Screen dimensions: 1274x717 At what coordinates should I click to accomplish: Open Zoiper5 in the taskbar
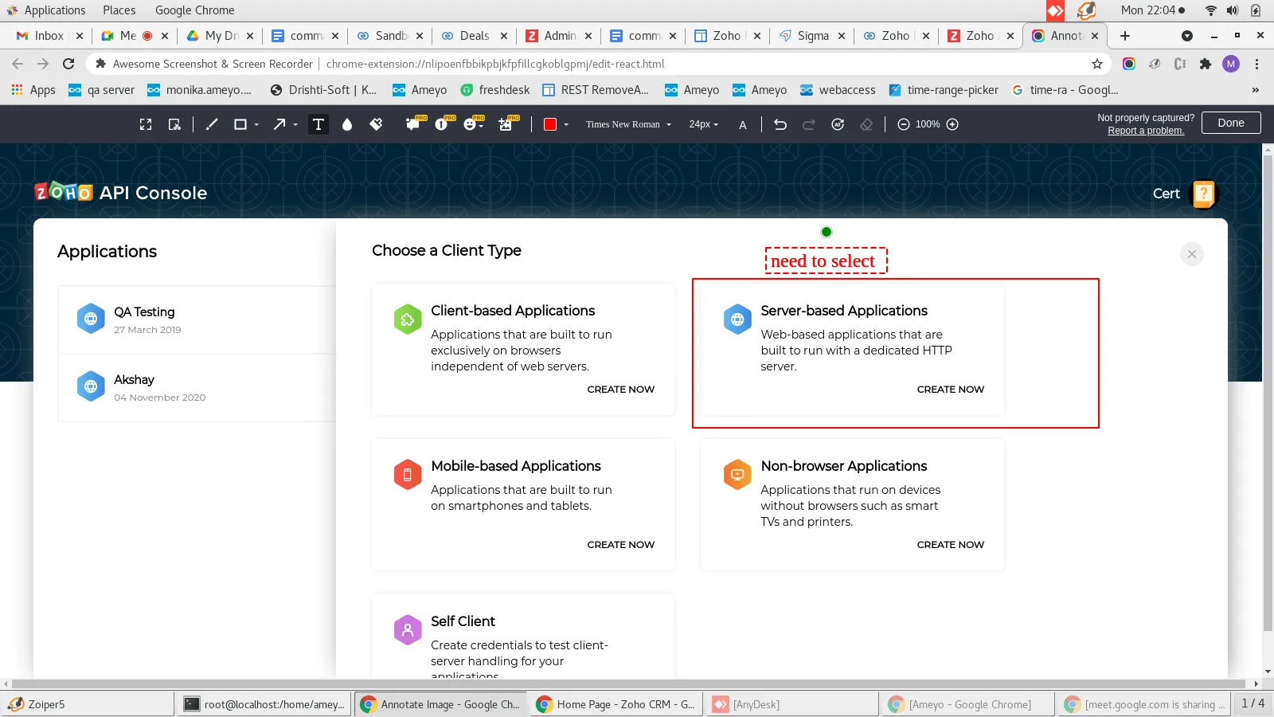click(88, 704)
